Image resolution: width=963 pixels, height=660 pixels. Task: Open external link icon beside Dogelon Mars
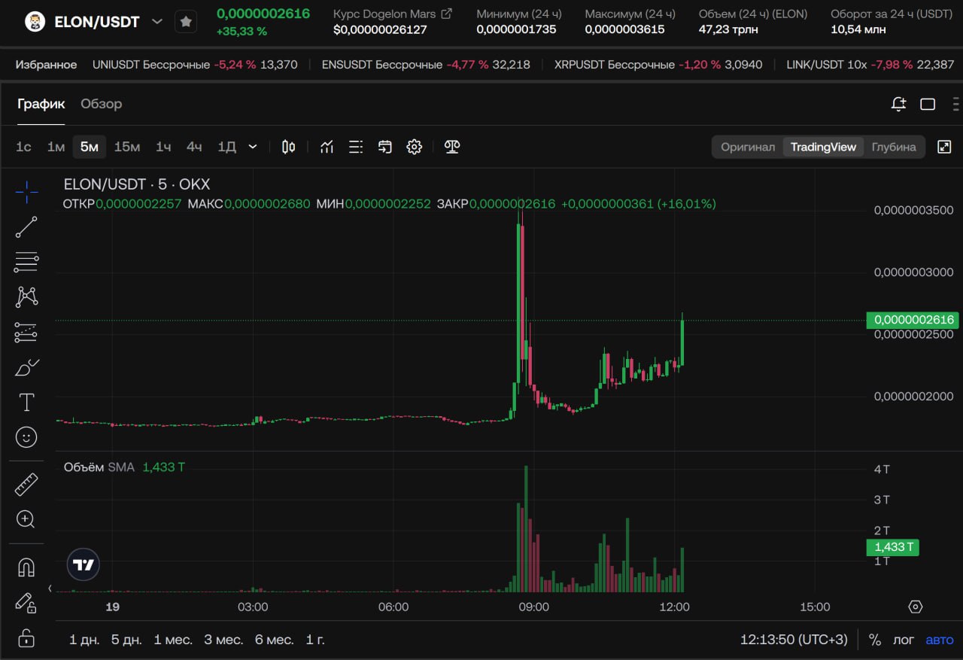click(x=447, y=14)
